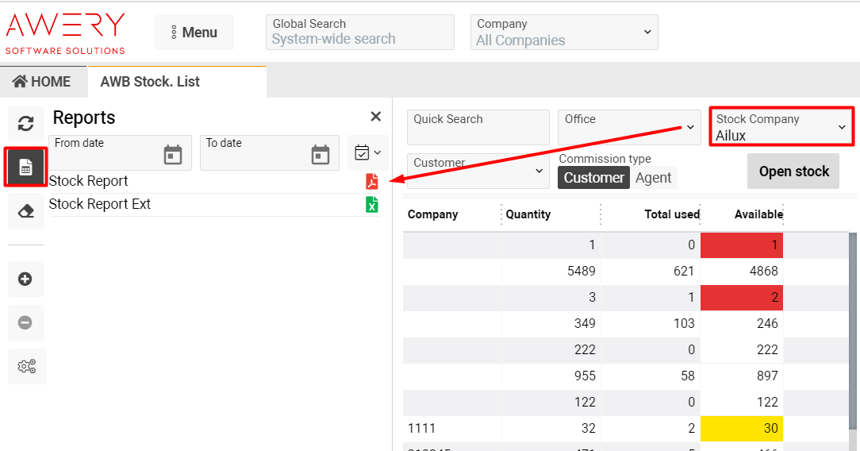The width and height of the screenshot is (860, 451).
Task: Open the gears settings icon
Action: point(26,366)
